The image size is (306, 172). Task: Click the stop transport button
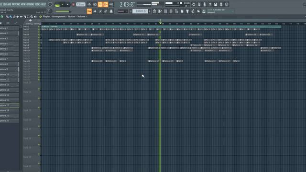pyautogui.click(x=67, y=4)
